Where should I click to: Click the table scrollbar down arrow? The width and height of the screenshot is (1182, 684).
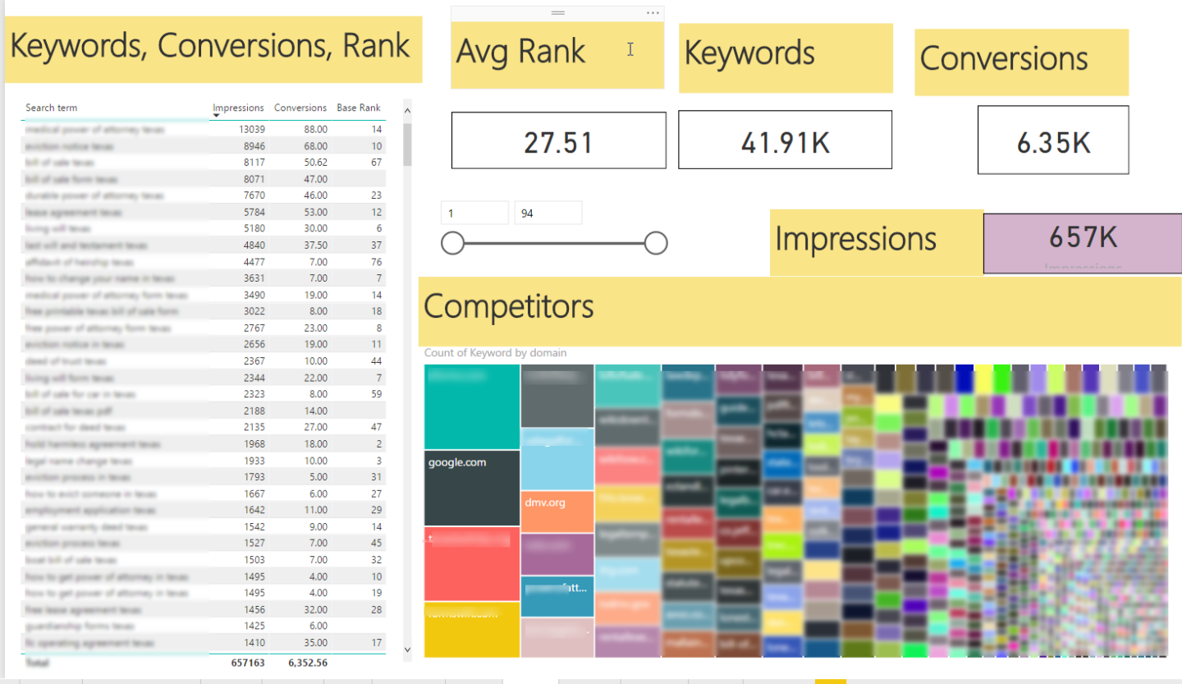pyautogui.click(x=407, y=650)
